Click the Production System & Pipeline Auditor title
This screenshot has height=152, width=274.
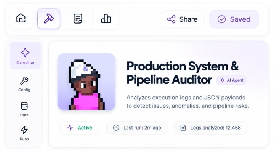(183, 73)
